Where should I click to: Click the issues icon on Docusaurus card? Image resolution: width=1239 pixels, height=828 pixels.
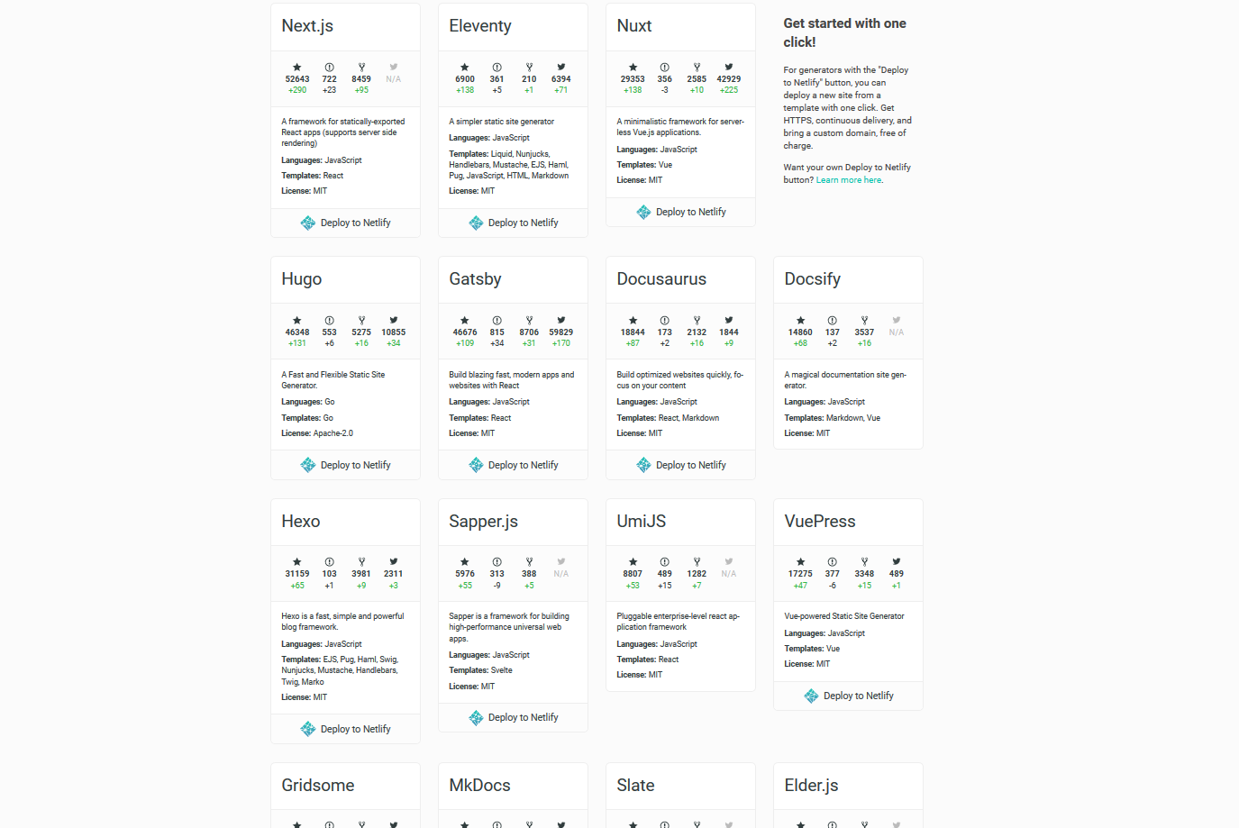click(x=665, y=321)
